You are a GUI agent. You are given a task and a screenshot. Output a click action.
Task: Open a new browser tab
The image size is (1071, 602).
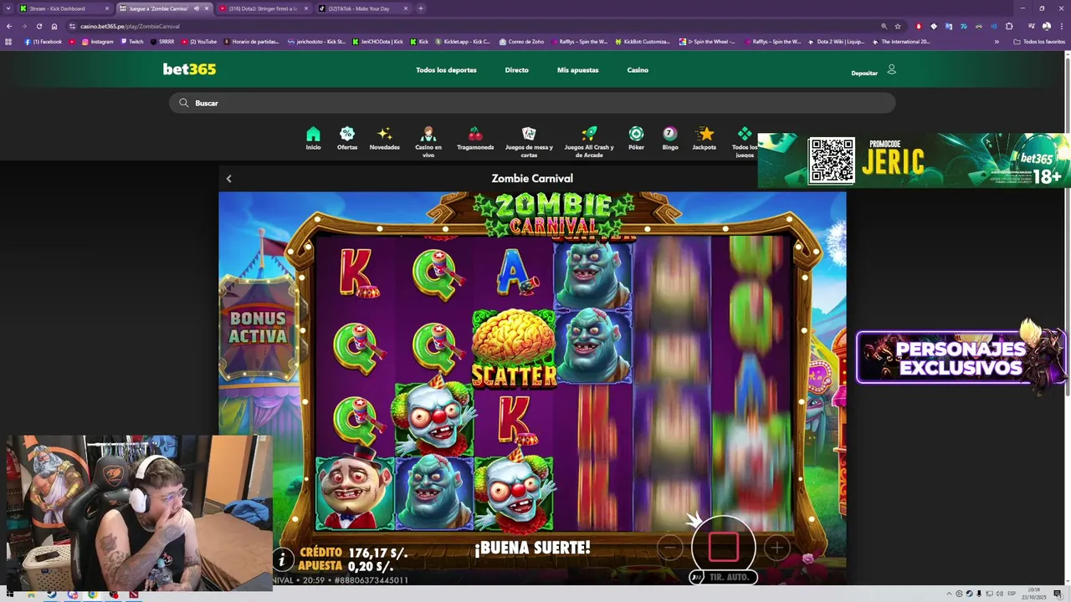click(421, 8)
